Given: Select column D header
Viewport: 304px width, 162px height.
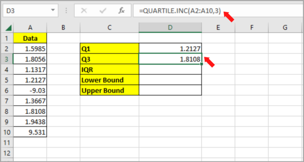Looking at the screenshot, I should [x=170, y=28].
